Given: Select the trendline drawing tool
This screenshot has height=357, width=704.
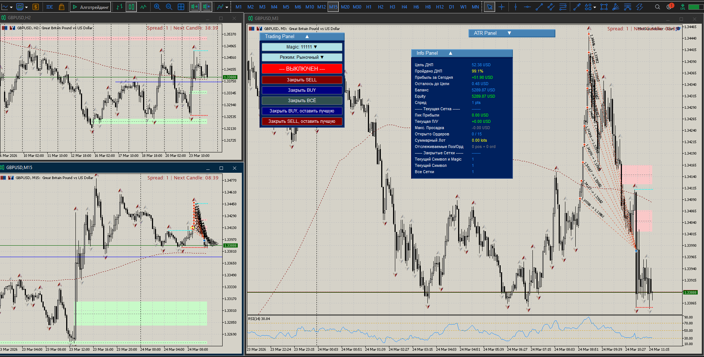Looking at the screenshot, I should tap(539, 7).
